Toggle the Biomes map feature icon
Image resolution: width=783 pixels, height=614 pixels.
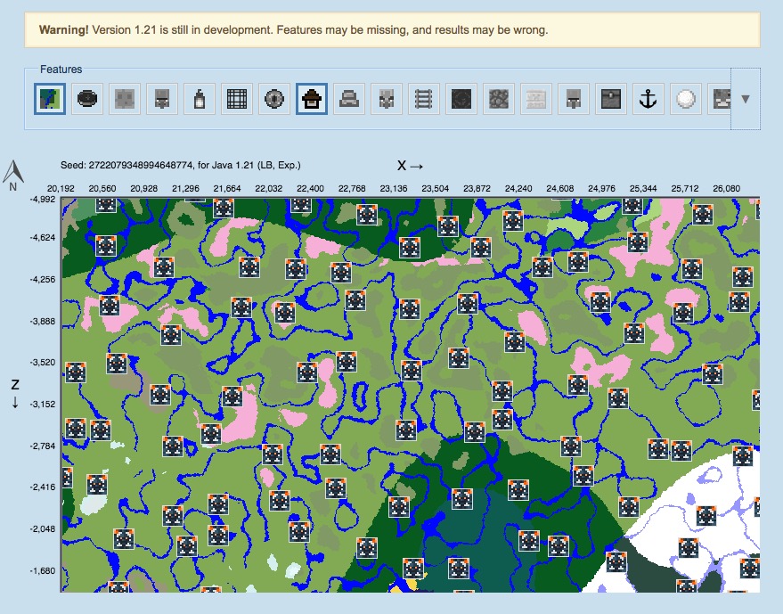click(x=49, y=99)
